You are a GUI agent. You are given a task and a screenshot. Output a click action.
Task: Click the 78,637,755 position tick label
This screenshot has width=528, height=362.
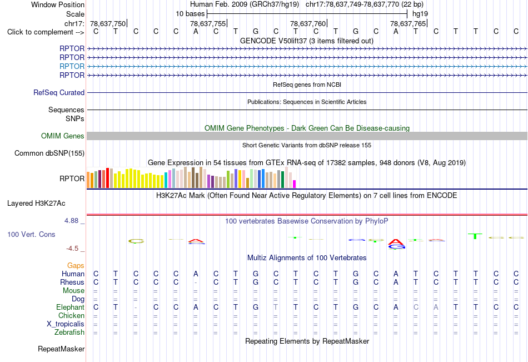[208, 23]
